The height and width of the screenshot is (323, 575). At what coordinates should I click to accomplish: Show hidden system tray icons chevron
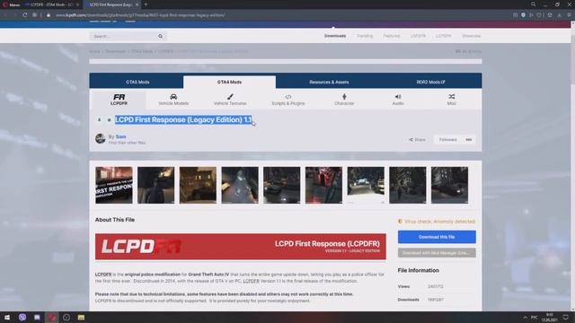pyautogui.click(x=525, y=317)
